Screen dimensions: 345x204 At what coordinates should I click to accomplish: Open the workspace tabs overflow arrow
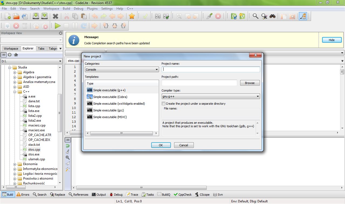[60, 49]
